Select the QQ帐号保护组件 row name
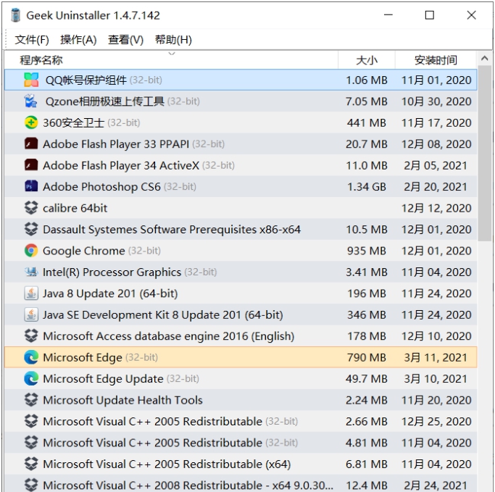This screenshot has width=495, height=492. pyautogui.click(x=86, y=80)
